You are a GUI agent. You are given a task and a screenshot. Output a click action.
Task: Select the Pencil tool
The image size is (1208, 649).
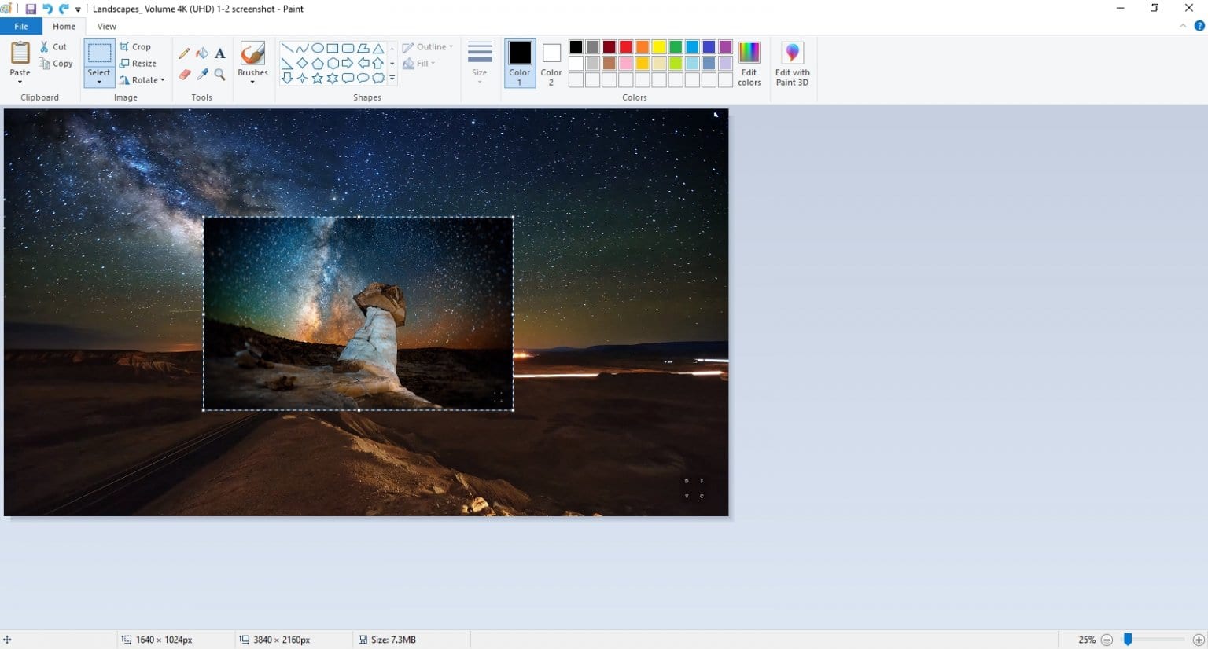(x=183, y=53)
